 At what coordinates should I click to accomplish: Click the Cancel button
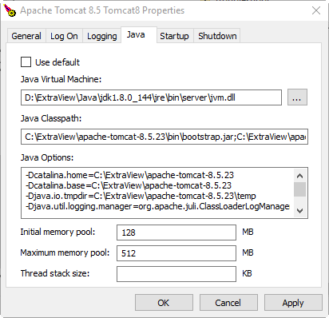[228, 303]
